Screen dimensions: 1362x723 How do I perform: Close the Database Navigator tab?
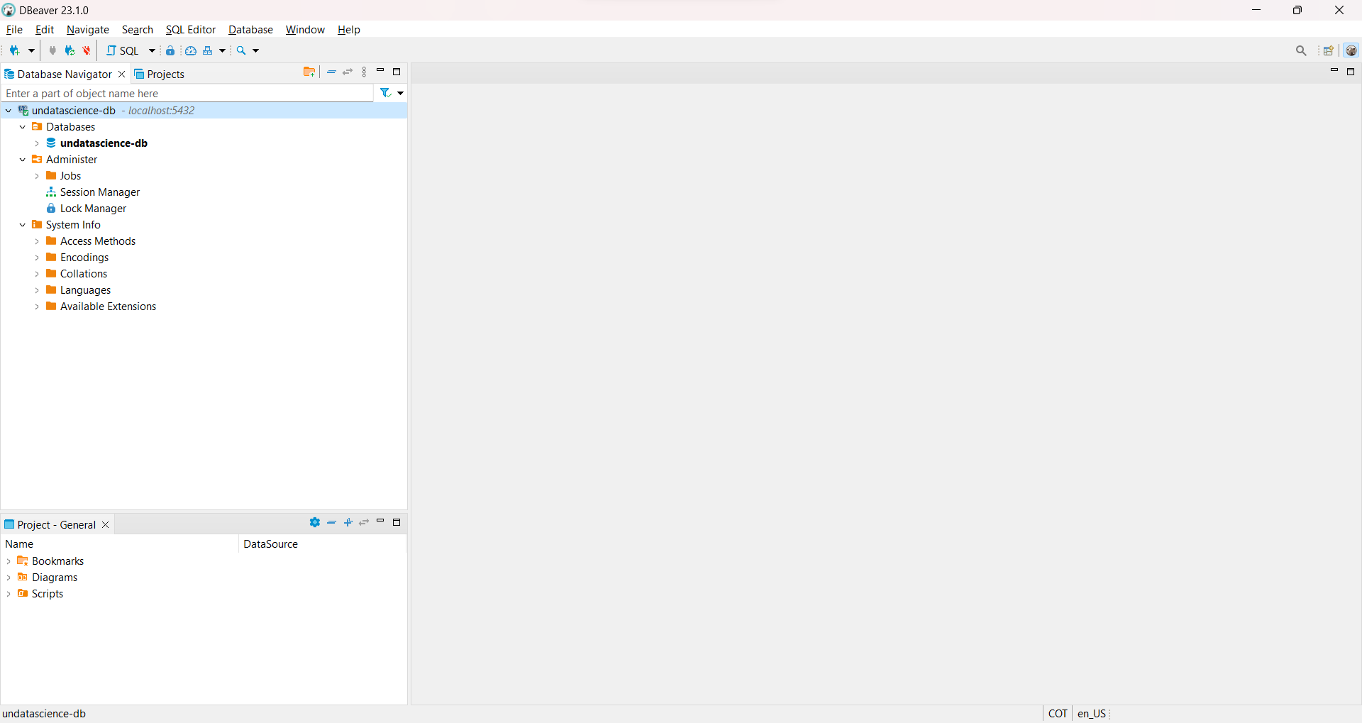tap(122, 74)
